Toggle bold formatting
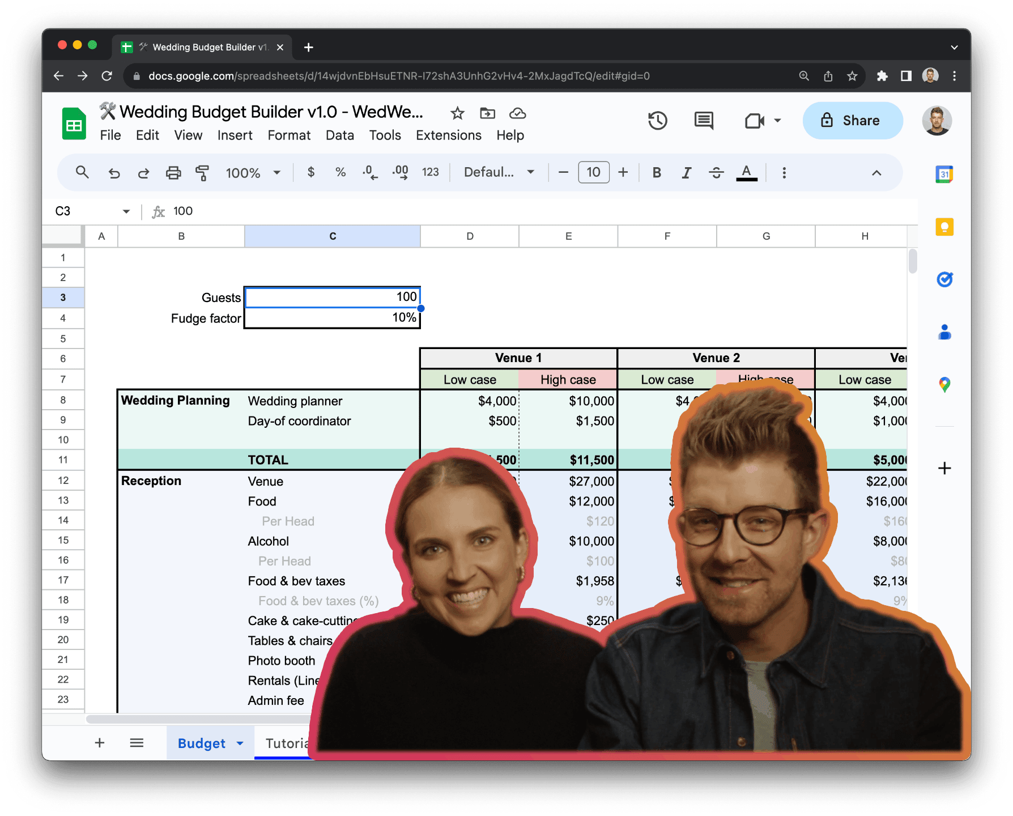This screenshot has height=816, width=1013. (x=656, y=172)
